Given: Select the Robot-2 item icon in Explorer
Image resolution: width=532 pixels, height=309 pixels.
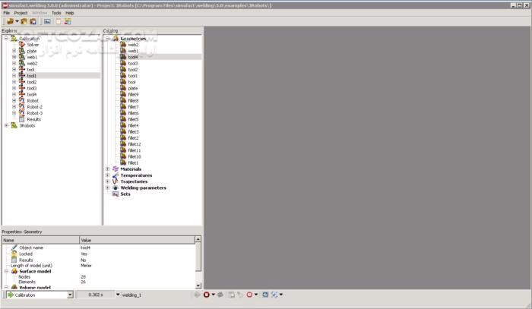Looking at the screenshot, I should point(21,107).
